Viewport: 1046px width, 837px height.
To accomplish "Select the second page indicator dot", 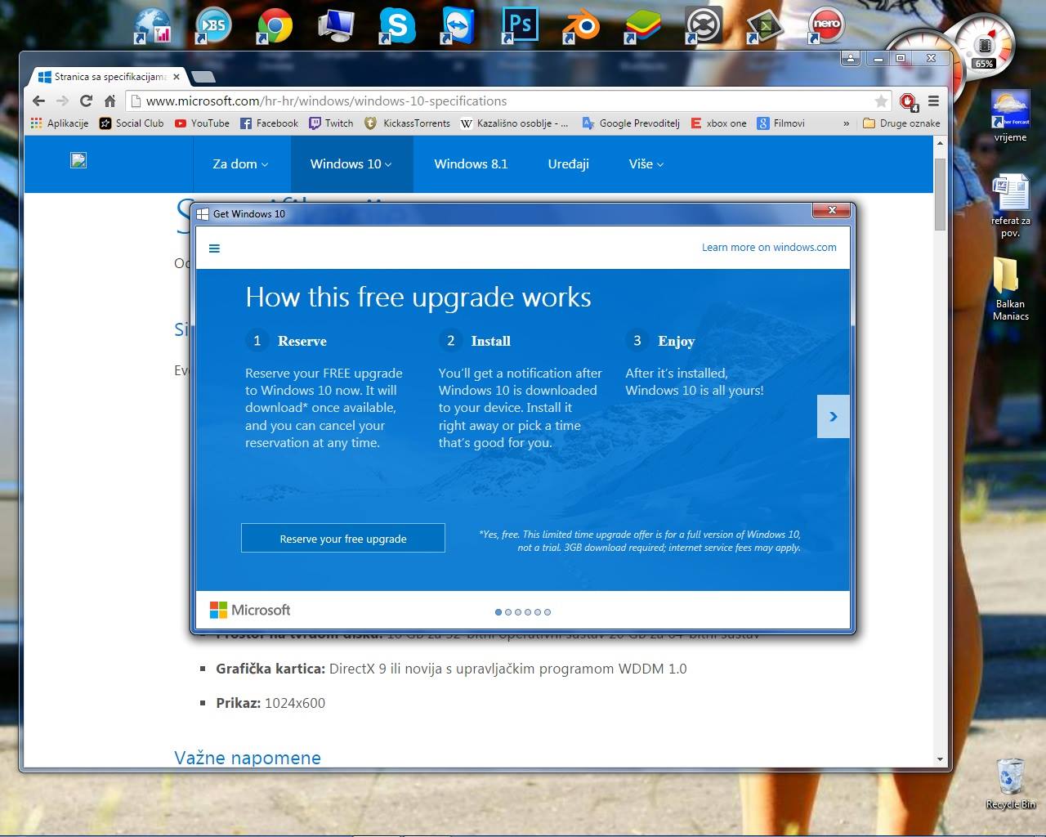I will pos(508,611).
